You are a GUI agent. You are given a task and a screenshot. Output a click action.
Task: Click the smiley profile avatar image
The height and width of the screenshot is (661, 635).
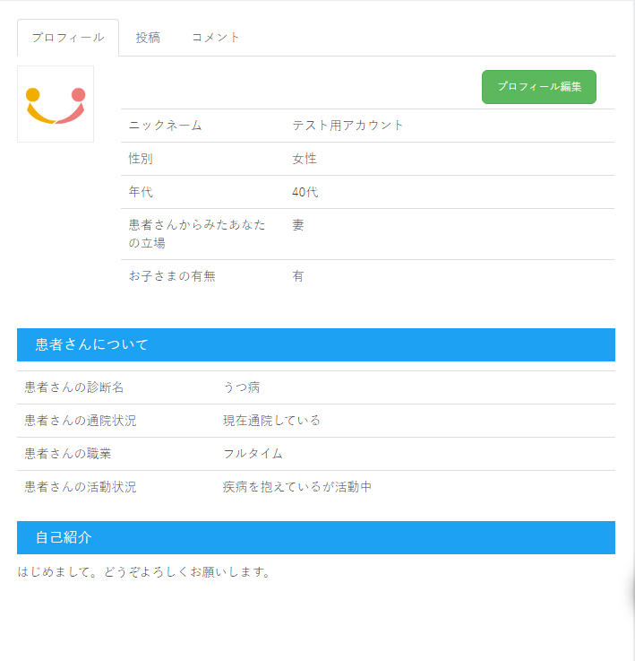(x=56, y=104)
